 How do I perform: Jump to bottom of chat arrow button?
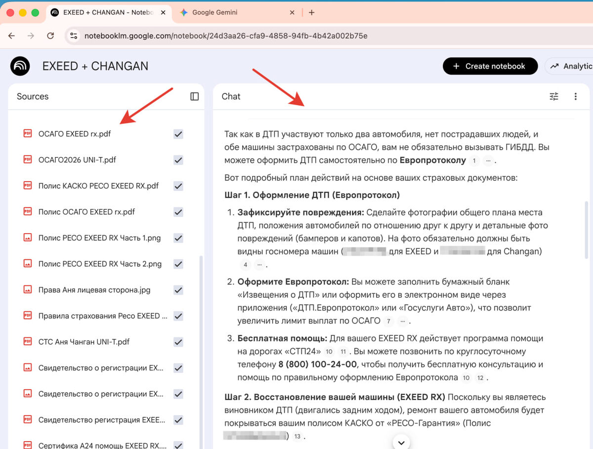pyautogui.click(x=401, y=442)
